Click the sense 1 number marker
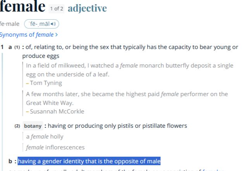This screenshot has height=171, width=246. tap(2, 47)
